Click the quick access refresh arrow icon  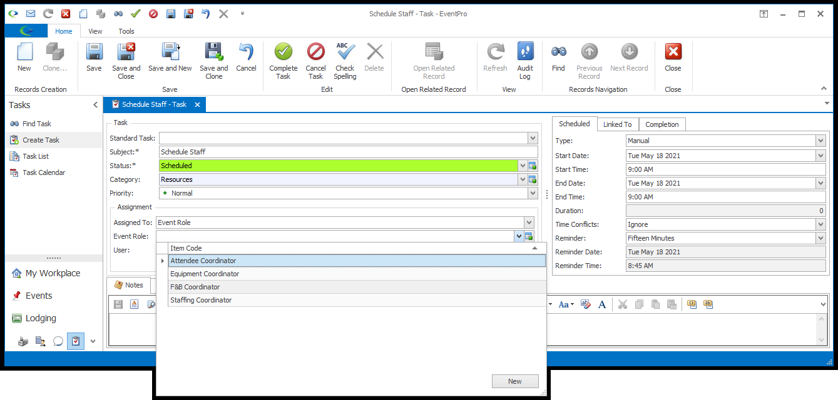click(x=48, y=14)
